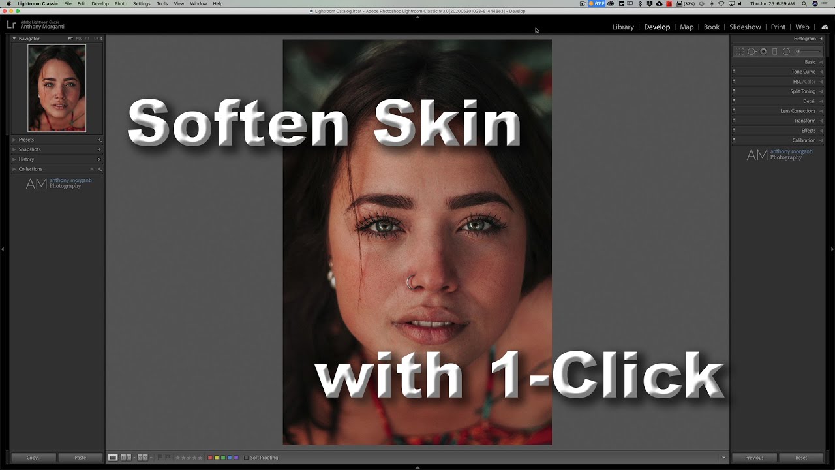Switch to Loupe view in toolbar

coord(113,458)
